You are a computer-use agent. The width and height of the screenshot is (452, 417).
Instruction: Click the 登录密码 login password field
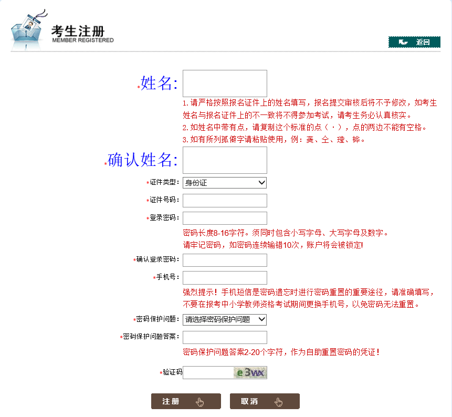coord(225,217)
